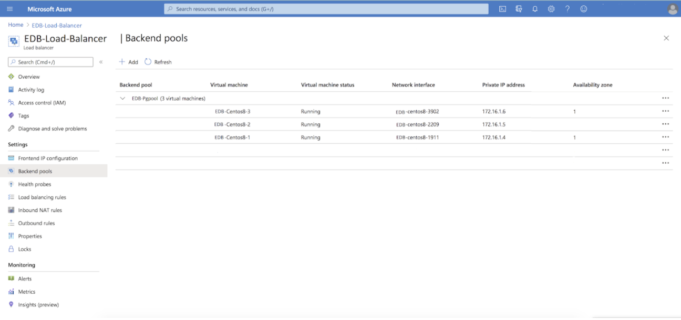Open the more options menu for EDB-Centos8-1
Image resolution: width=681 pixels, height=320 pixels.
tap(665, 137)
